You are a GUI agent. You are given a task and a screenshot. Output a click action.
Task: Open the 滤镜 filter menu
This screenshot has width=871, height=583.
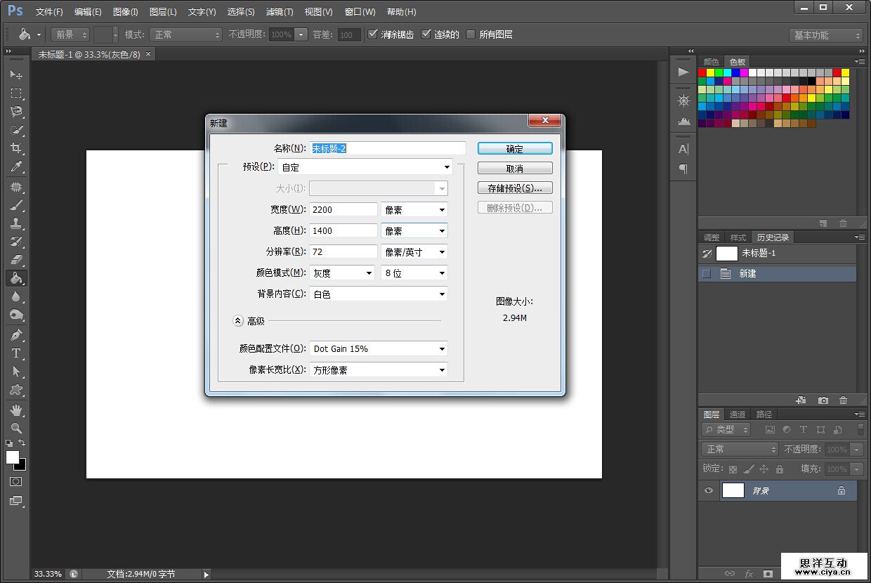(280, 12)
